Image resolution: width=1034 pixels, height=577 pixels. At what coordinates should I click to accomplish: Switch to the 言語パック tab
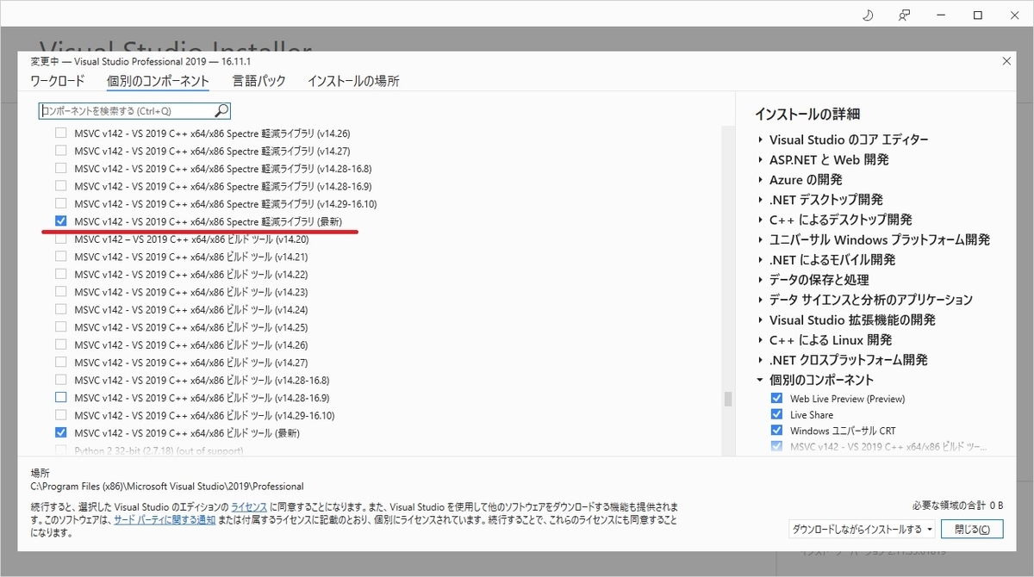(x=259, y=80)
